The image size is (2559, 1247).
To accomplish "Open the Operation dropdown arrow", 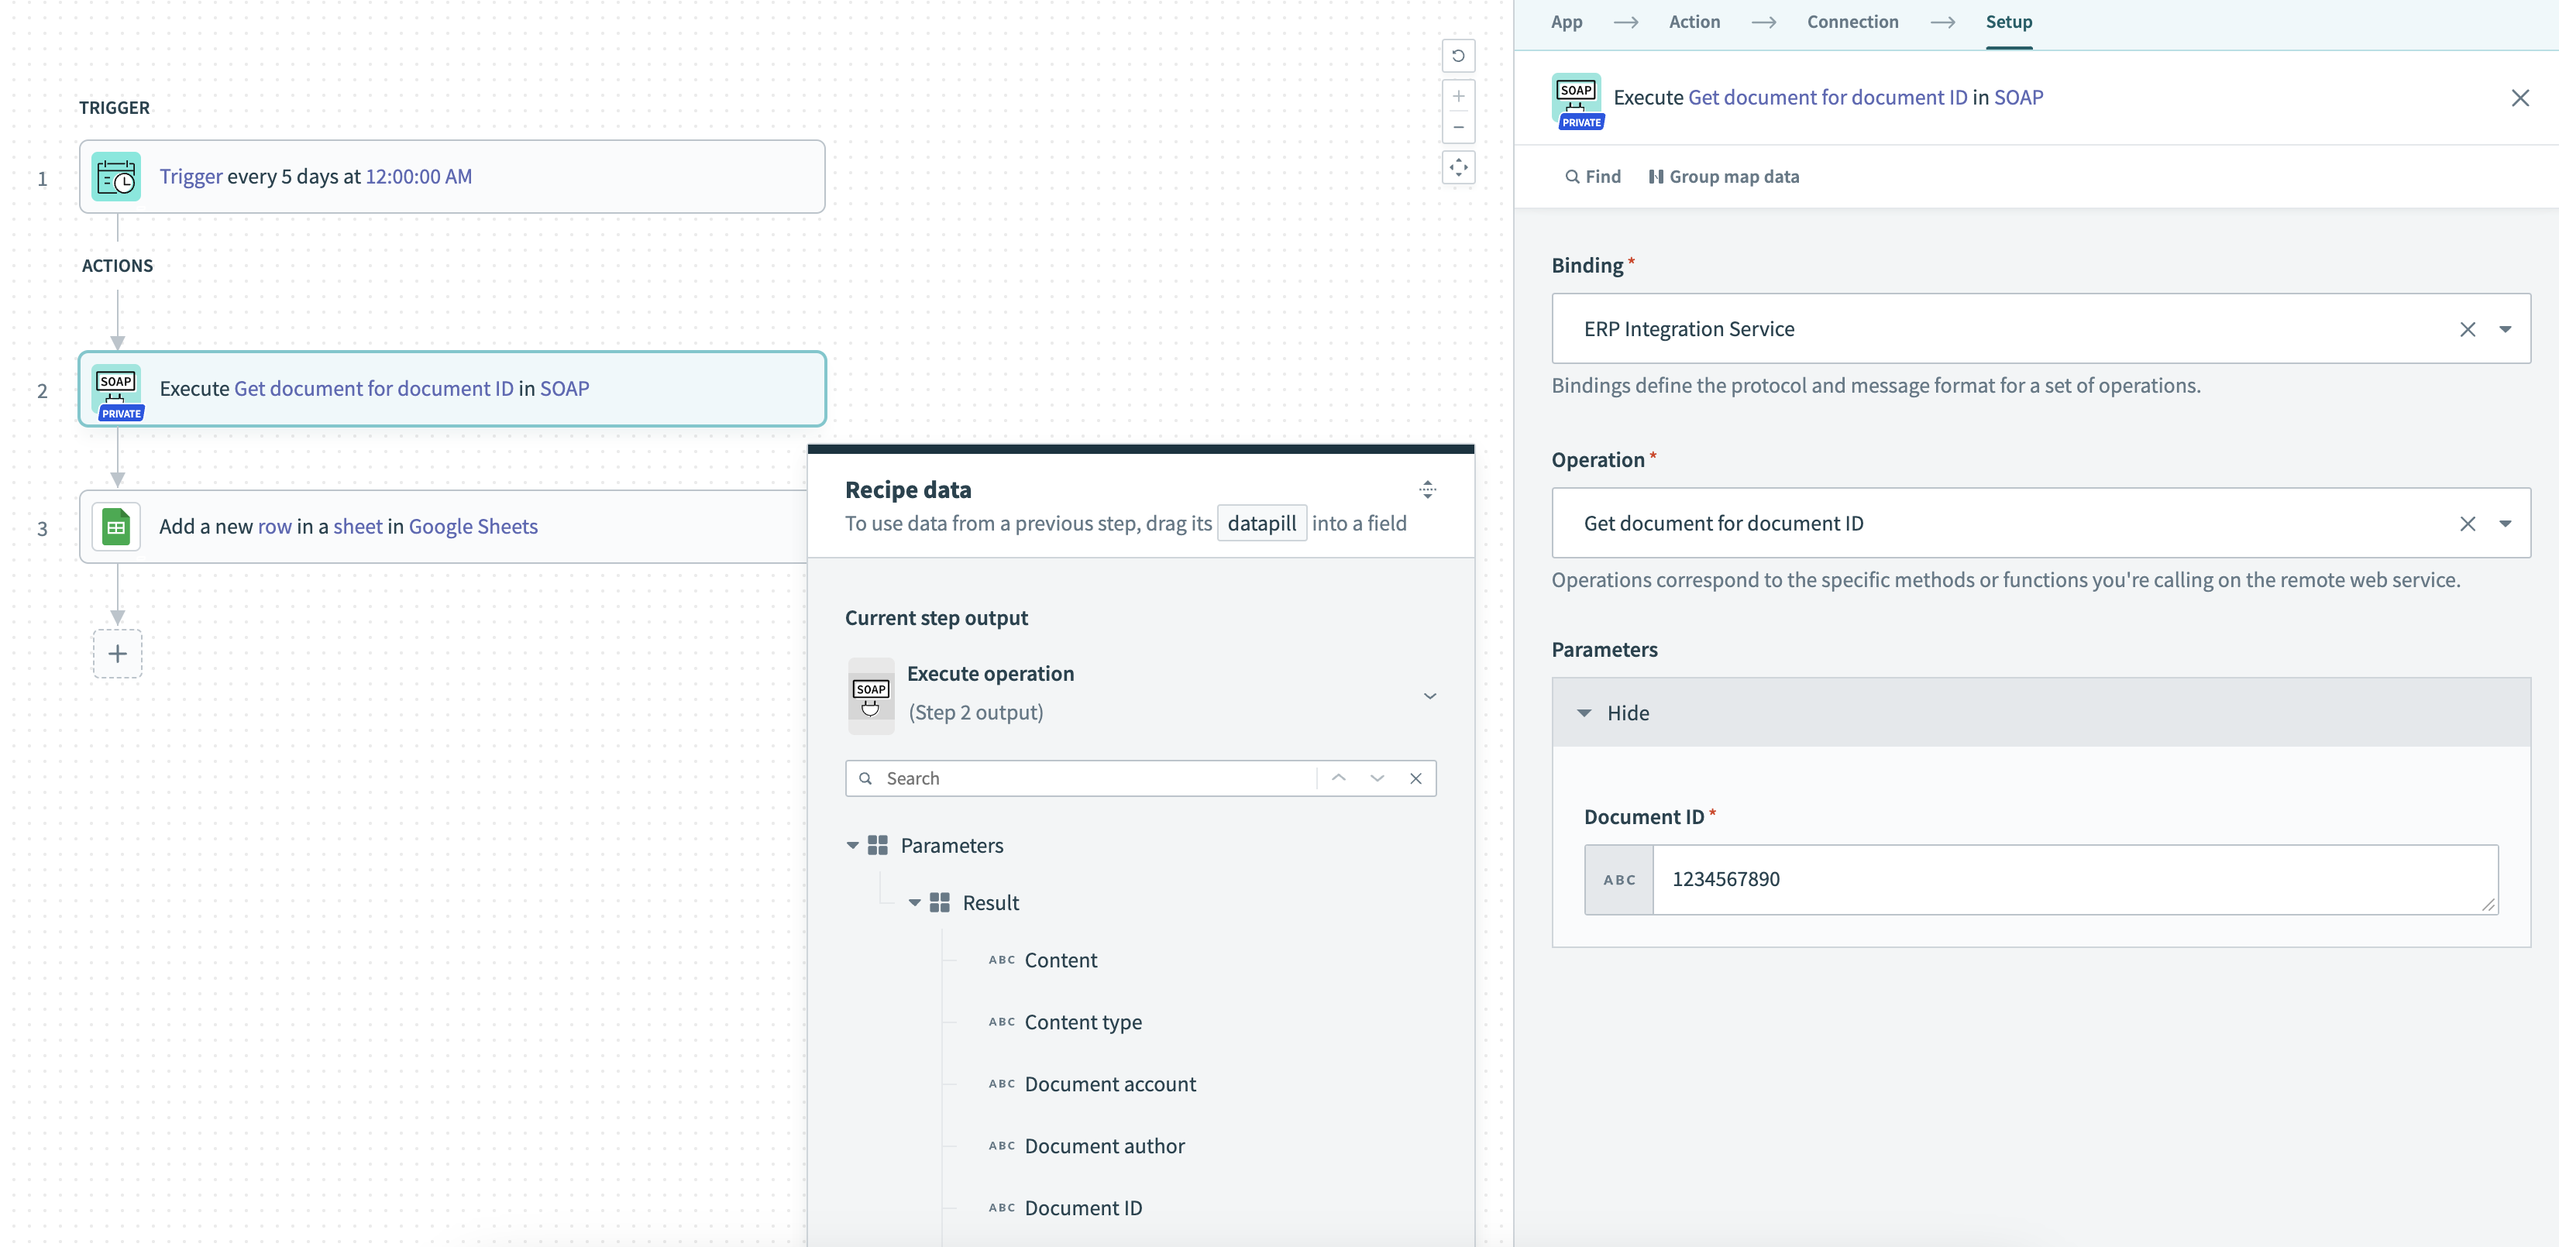I will click(x=2504, y=524).
